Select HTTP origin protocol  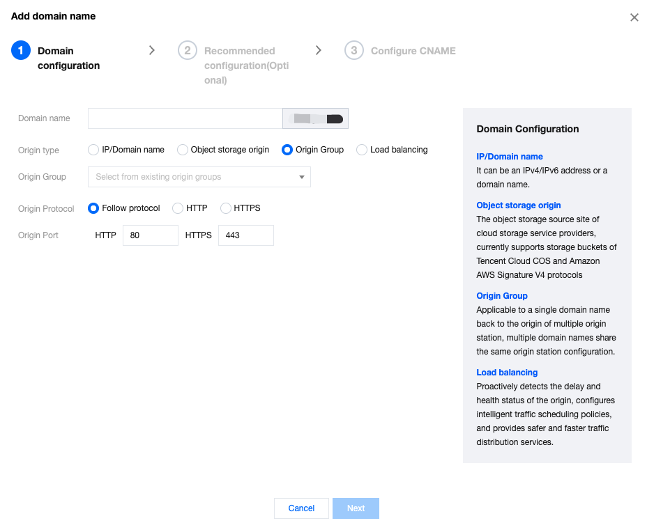coord(178,208)
